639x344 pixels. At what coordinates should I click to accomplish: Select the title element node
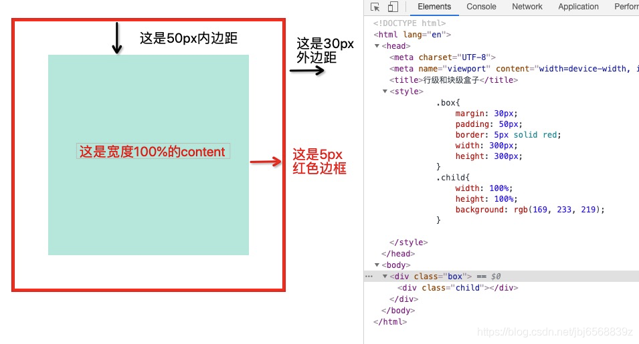point(454,80)
